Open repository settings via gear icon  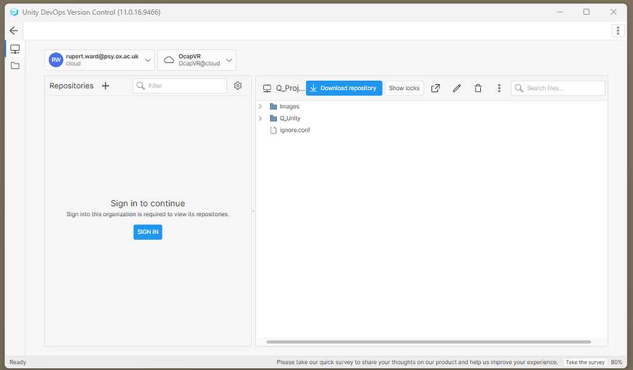click(x=237, y=86)
